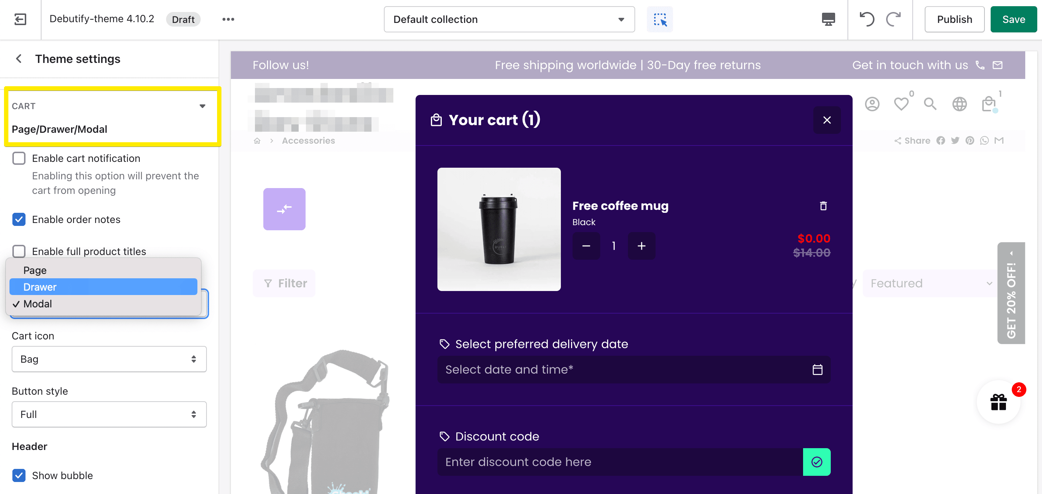Activate the section selector icon beside Default collection
Image resolution: width=1042 pixels, height=494 pixels.
659,19
